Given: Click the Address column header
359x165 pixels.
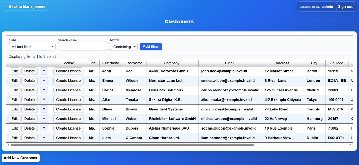Looking at the screenshot, I should [283, 63].
